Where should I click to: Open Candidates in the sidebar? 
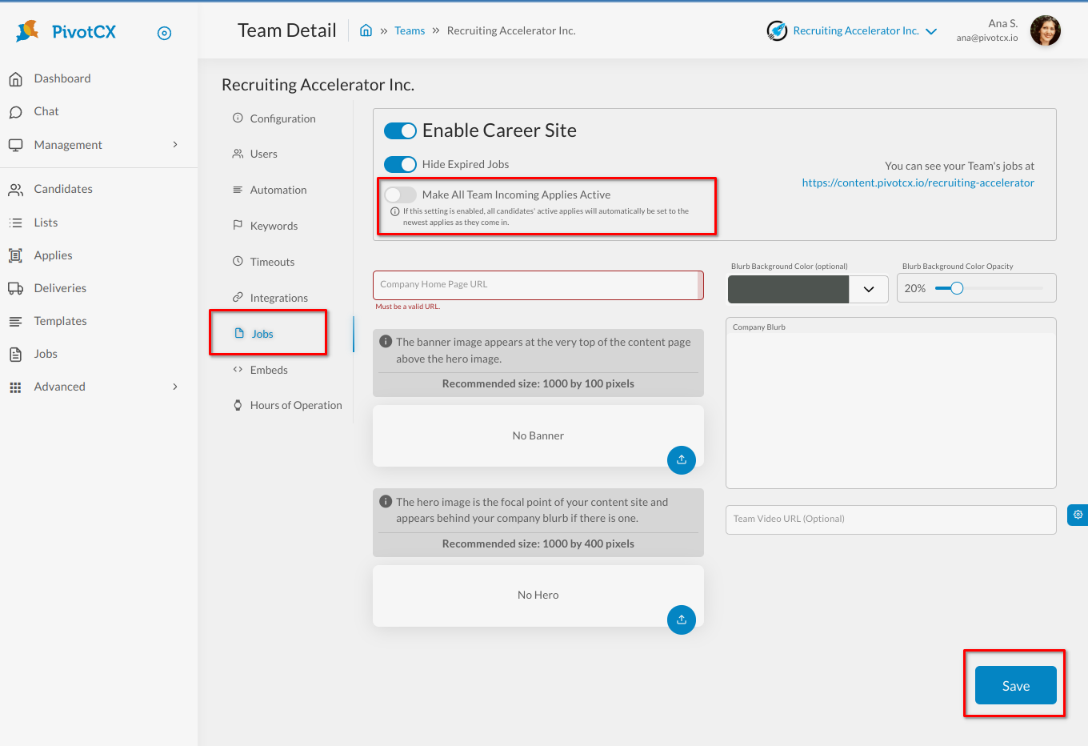(x=63, y=189)
